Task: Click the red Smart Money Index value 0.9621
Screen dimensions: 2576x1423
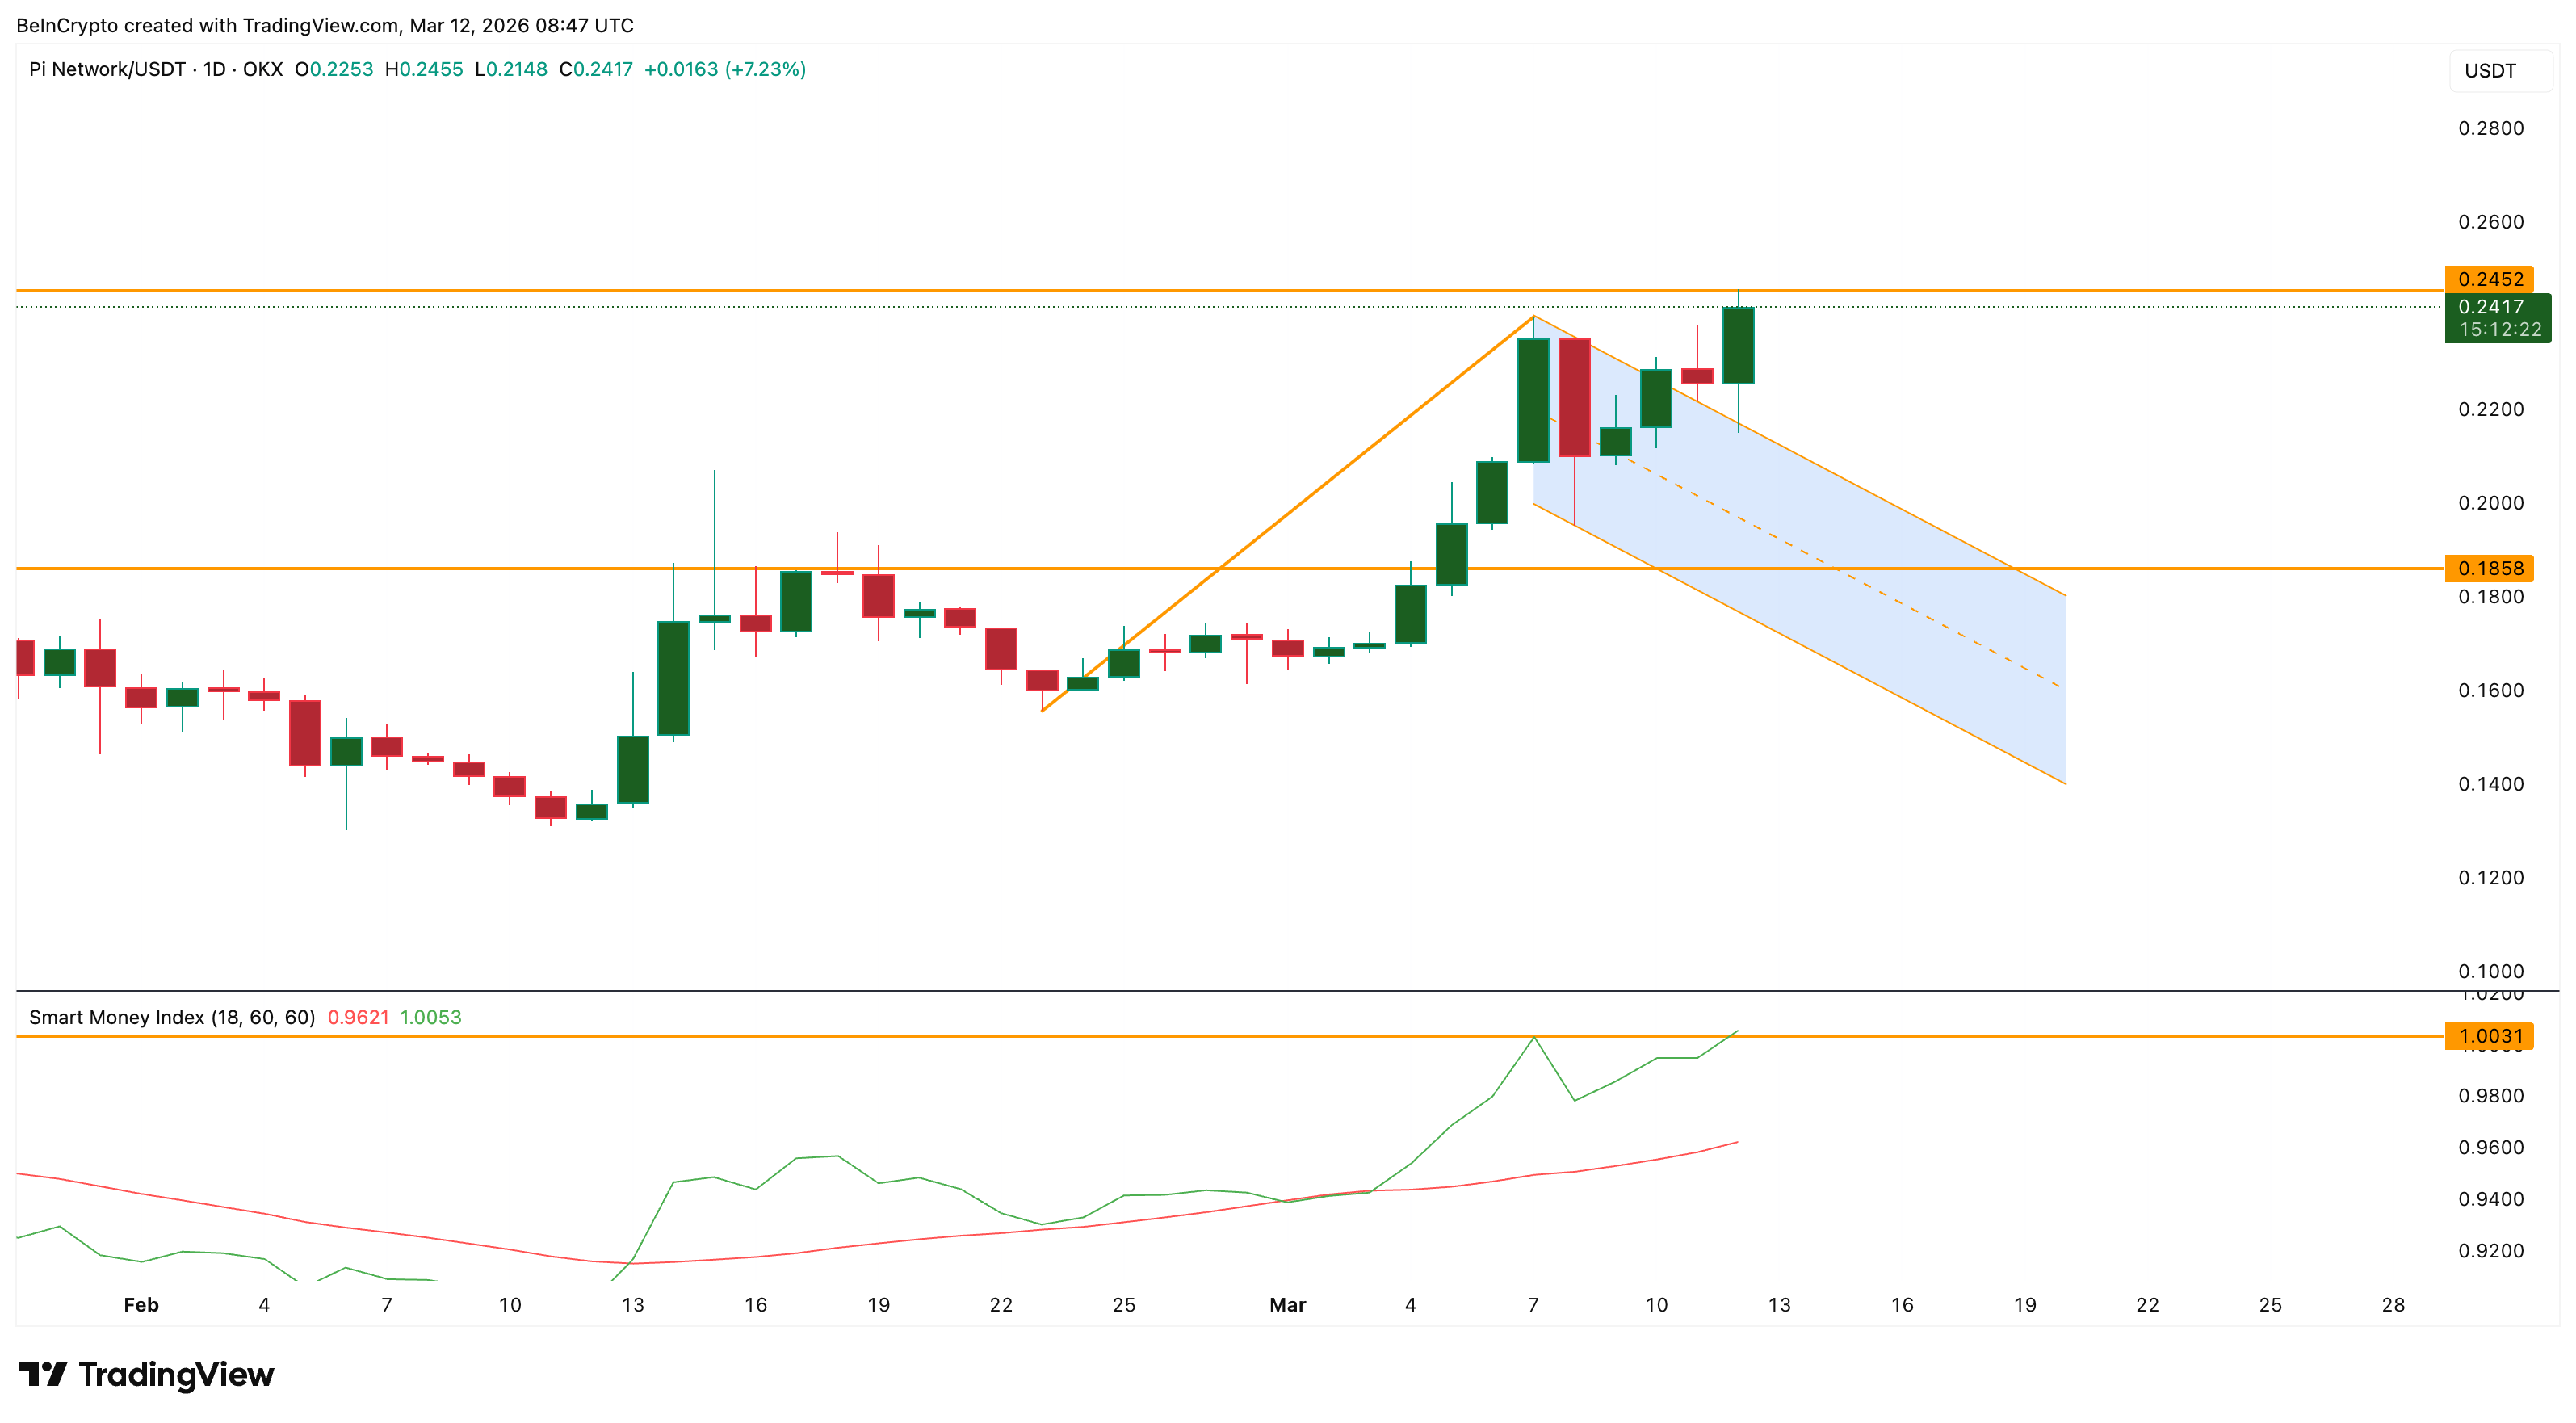Action: (358, 1017)
